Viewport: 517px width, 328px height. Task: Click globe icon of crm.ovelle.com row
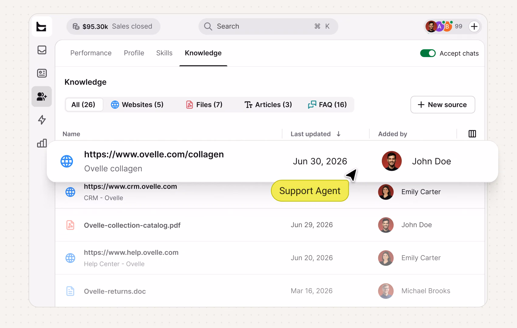tap(70, 192)
